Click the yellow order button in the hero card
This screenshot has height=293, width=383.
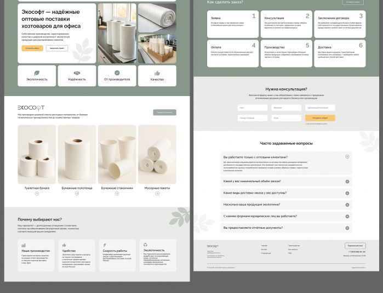coord(32,48)
